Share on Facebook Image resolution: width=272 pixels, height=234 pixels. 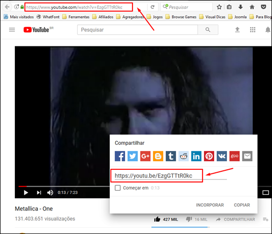click(120, 156)
